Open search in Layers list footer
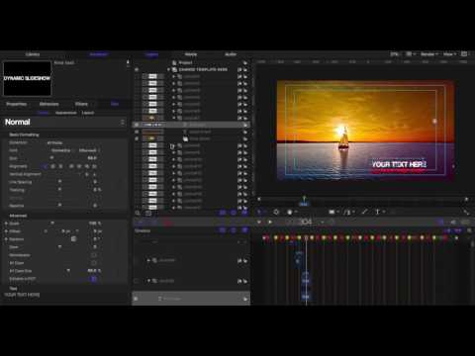 138,213
